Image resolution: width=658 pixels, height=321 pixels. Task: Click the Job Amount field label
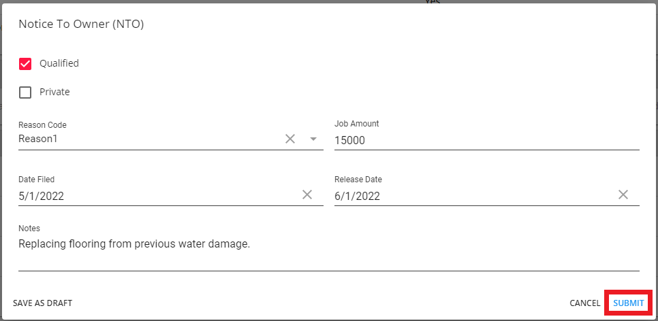pos(356,124)
